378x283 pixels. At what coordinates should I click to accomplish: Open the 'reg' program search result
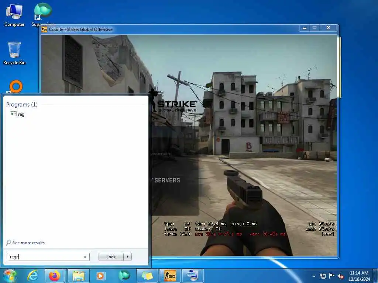pos(18,114)
